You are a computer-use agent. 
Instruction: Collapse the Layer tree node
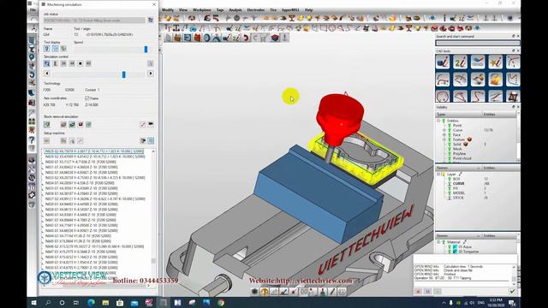click(438, 174)
